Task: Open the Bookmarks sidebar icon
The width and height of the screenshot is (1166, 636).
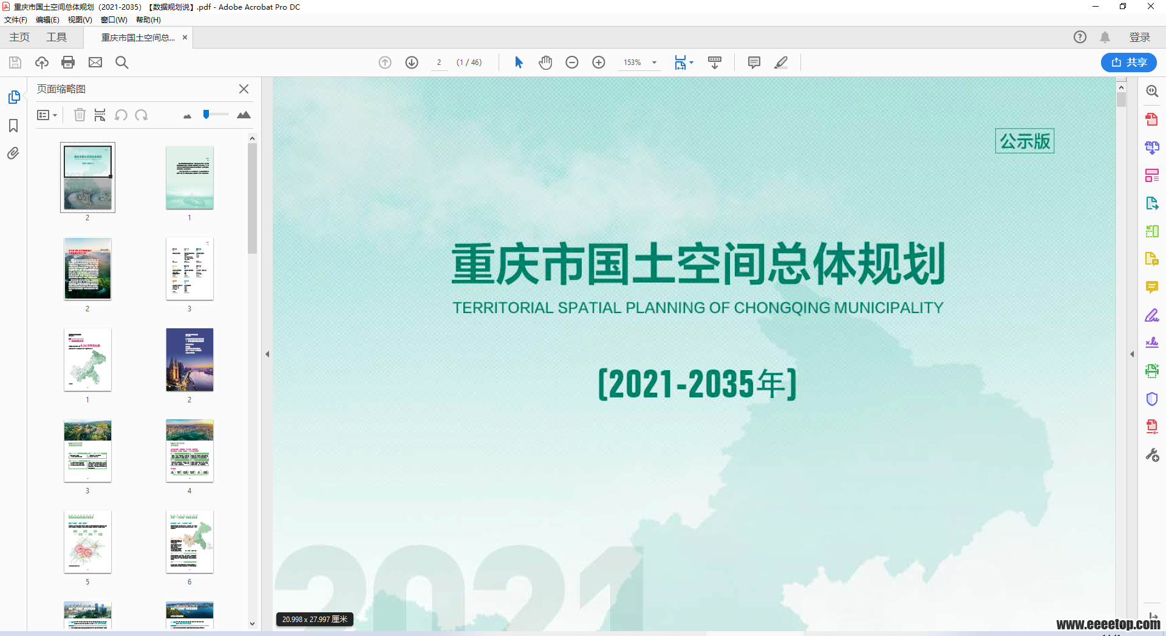Action: click(13, 126)
